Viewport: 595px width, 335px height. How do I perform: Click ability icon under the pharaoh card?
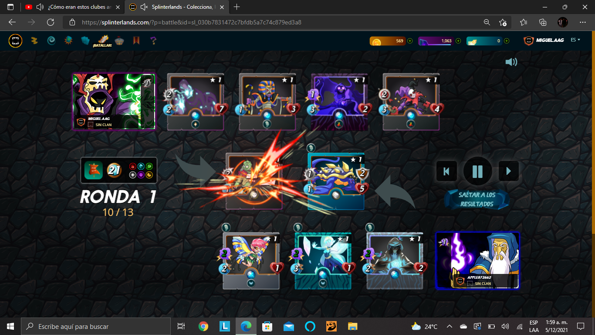(267, 124)
